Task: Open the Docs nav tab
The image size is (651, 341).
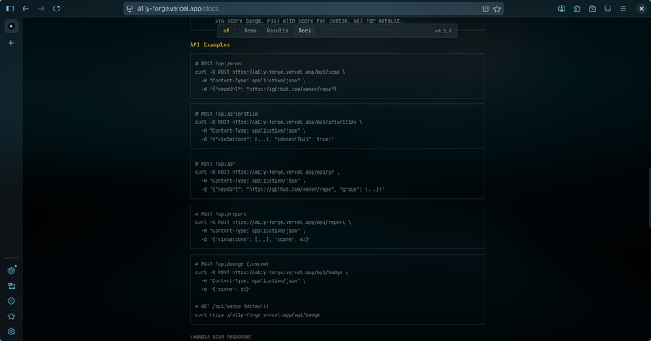Action: coord(304,31)
